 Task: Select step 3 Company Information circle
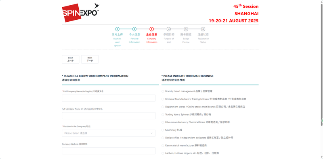[x=152, y=29]
